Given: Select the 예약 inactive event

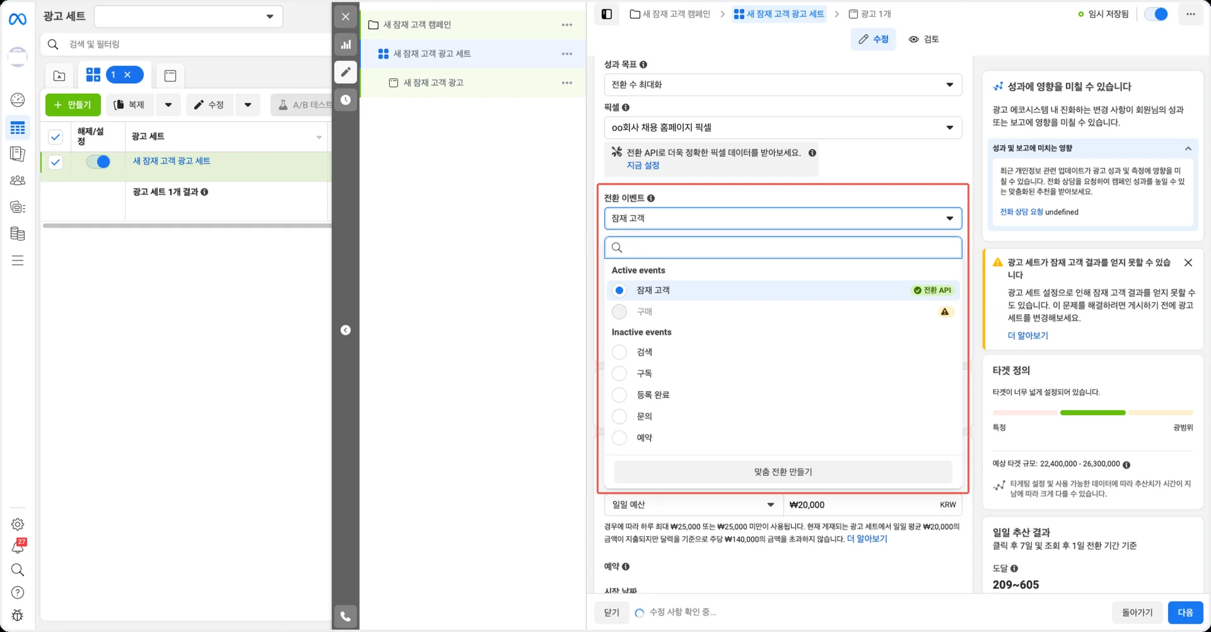Looking at the screenshot, I should (619, 438).
